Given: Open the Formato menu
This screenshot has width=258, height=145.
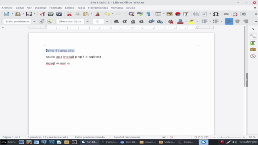Looking at the screenshot, I should (56, 8).
